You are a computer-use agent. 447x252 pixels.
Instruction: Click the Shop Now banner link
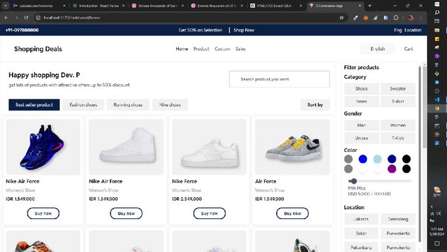(244, 30)
